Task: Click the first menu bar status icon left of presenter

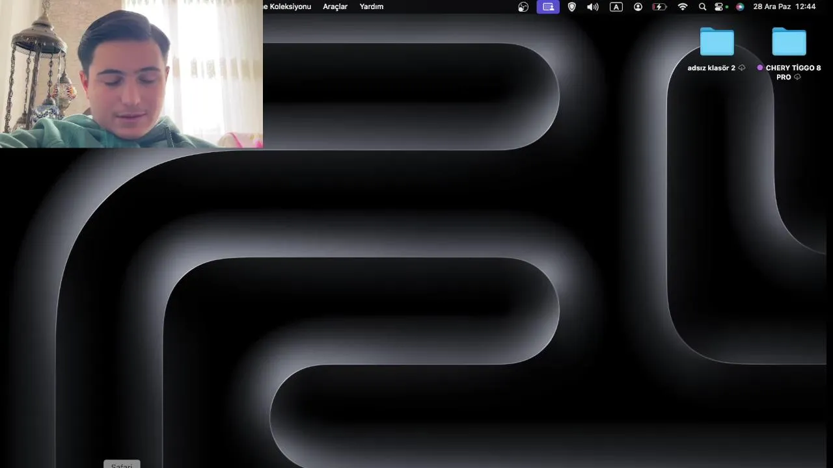Action: pos(523,7)
